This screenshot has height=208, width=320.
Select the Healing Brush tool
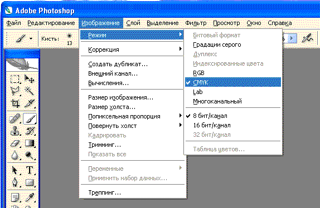point(15,118)
